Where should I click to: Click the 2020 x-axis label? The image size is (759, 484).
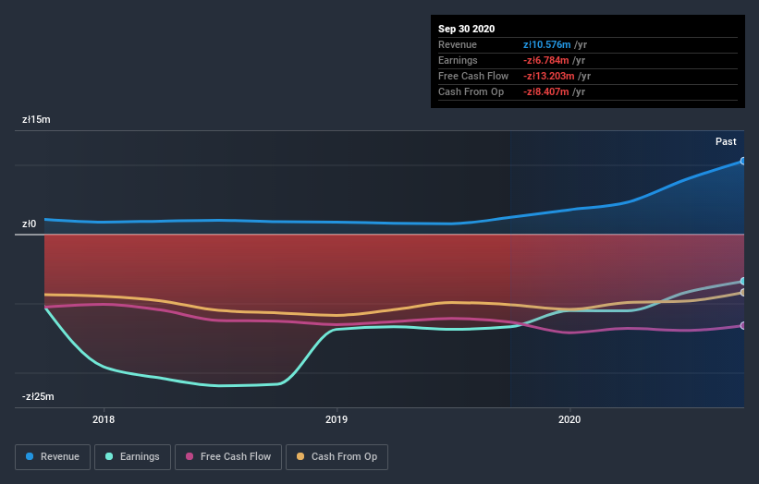pos(569,419)
